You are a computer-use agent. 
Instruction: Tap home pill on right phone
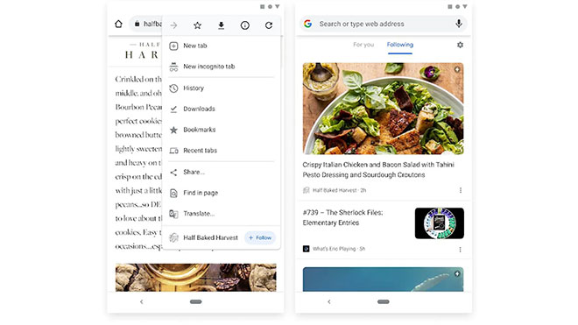click(384, 301)
